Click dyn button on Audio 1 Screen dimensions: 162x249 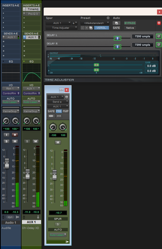10,217
